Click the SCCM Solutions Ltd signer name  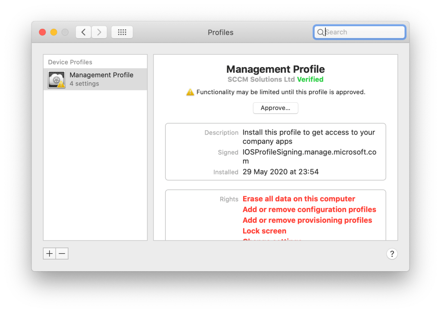click(x=261, y=80)
